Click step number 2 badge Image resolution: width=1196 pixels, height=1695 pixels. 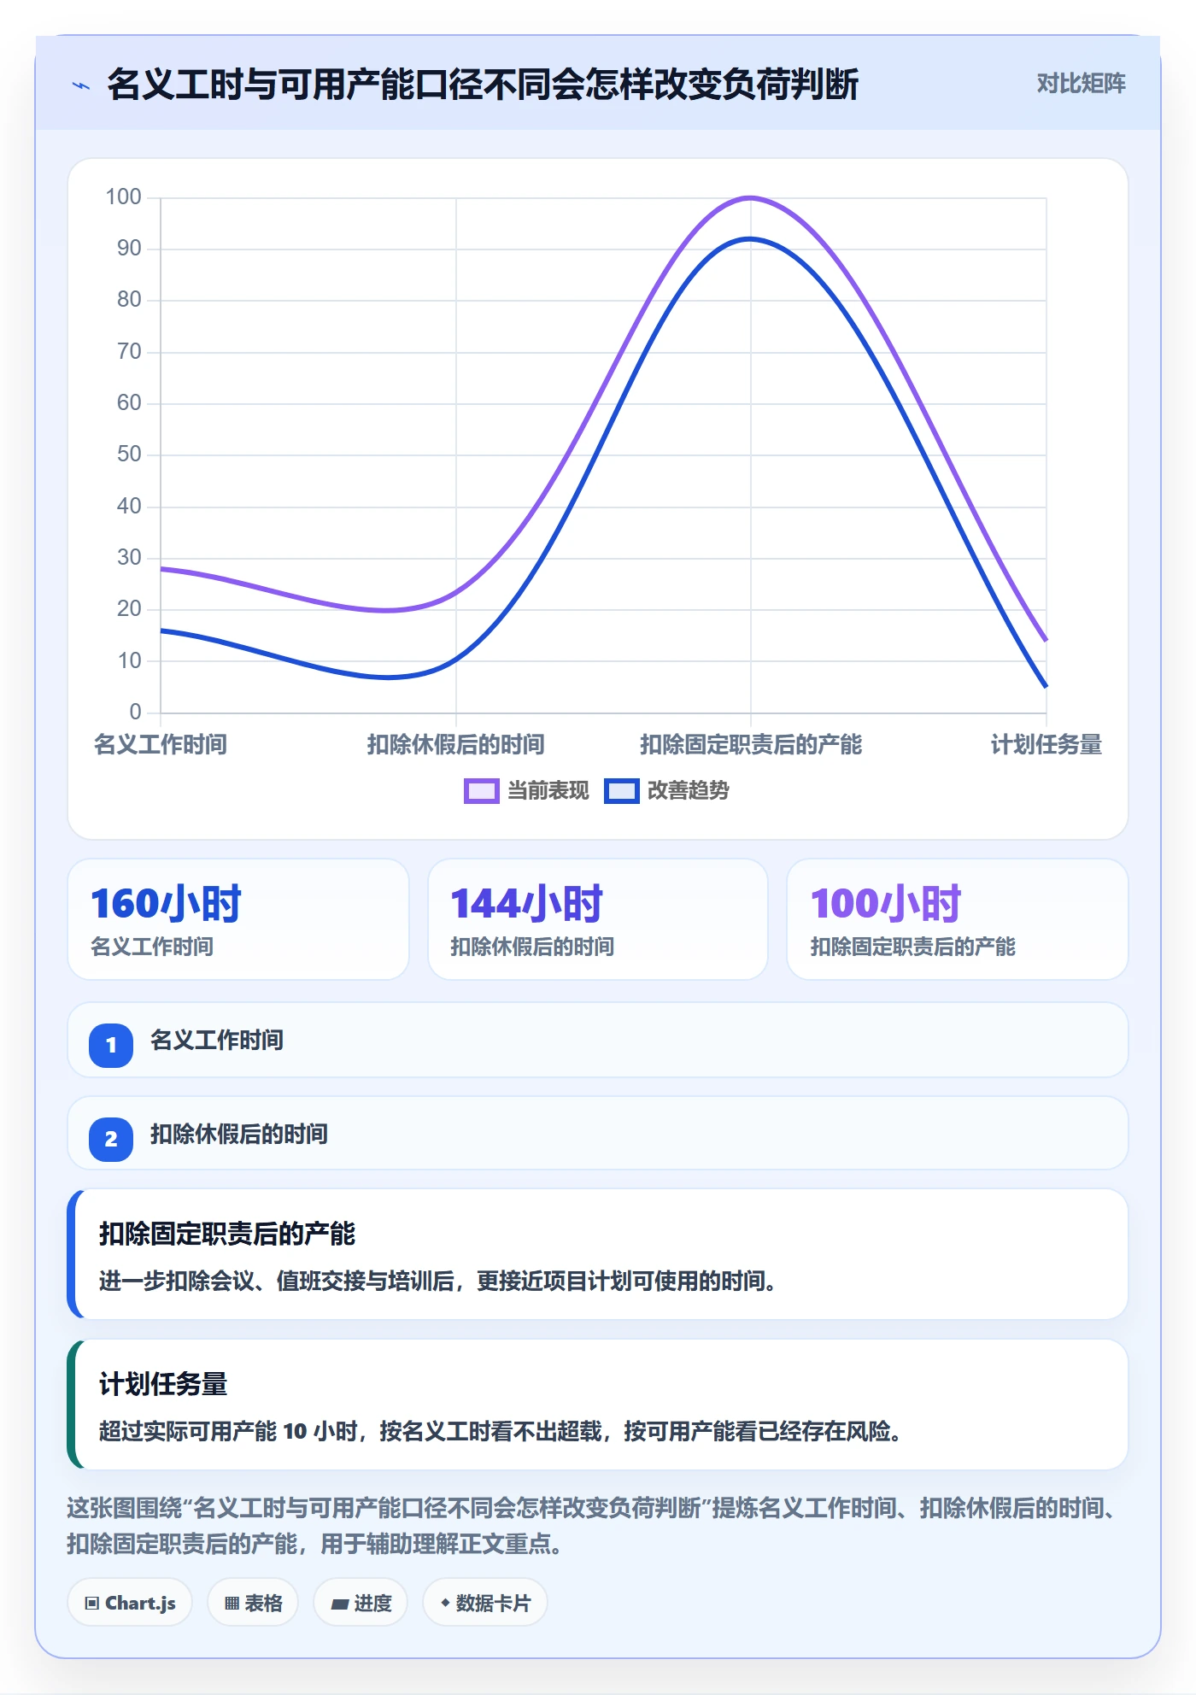click(111, 1139)
